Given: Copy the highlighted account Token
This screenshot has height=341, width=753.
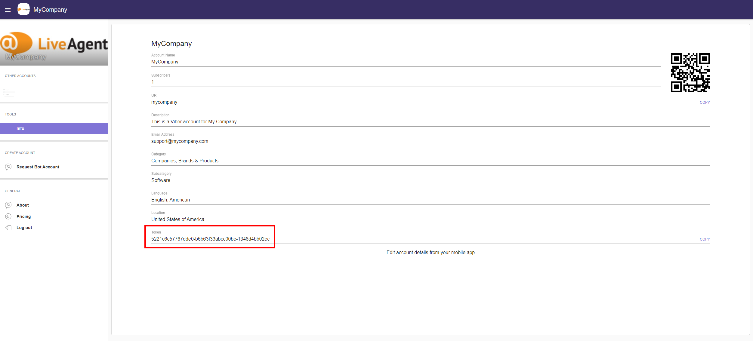Looking at the screenshot, I should click(705, 239).
